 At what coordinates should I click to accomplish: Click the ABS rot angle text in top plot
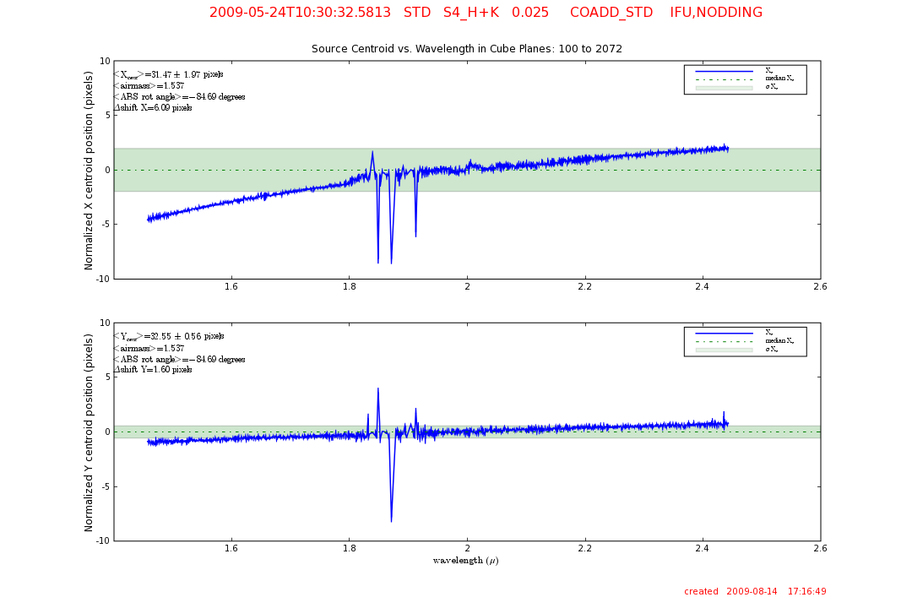click(x=179, y=97)
